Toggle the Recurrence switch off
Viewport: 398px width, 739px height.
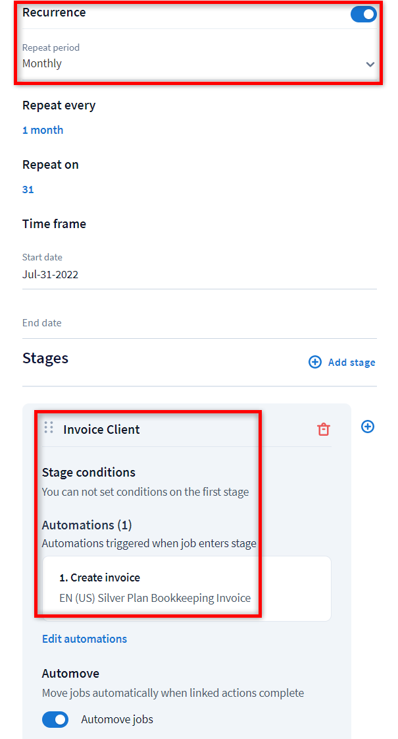tap(363, 14)
